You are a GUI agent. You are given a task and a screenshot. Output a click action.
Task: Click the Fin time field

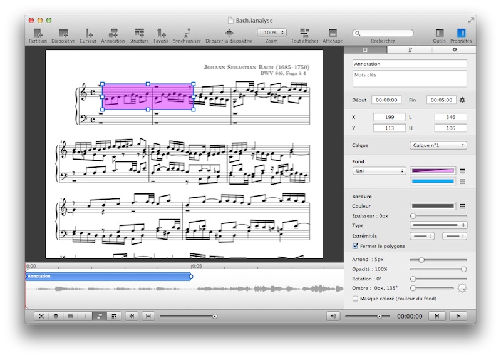click(x=442, y=100)
